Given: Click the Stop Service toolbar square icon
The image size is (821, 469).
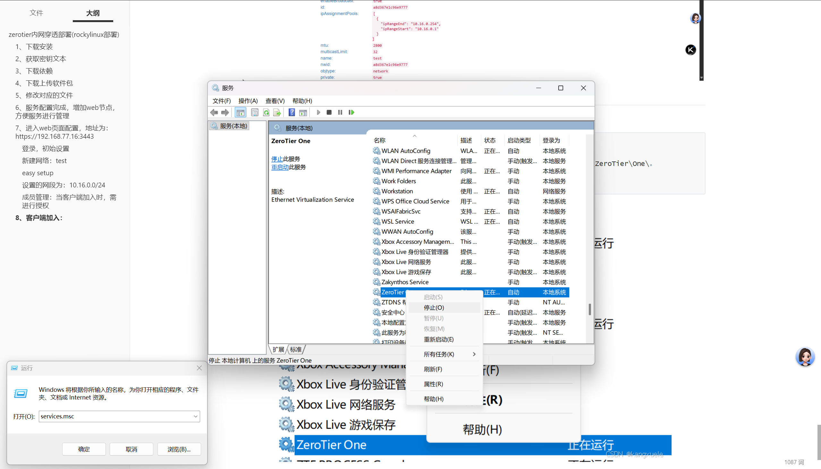Looking at the screenshot, I should [329, 112].
